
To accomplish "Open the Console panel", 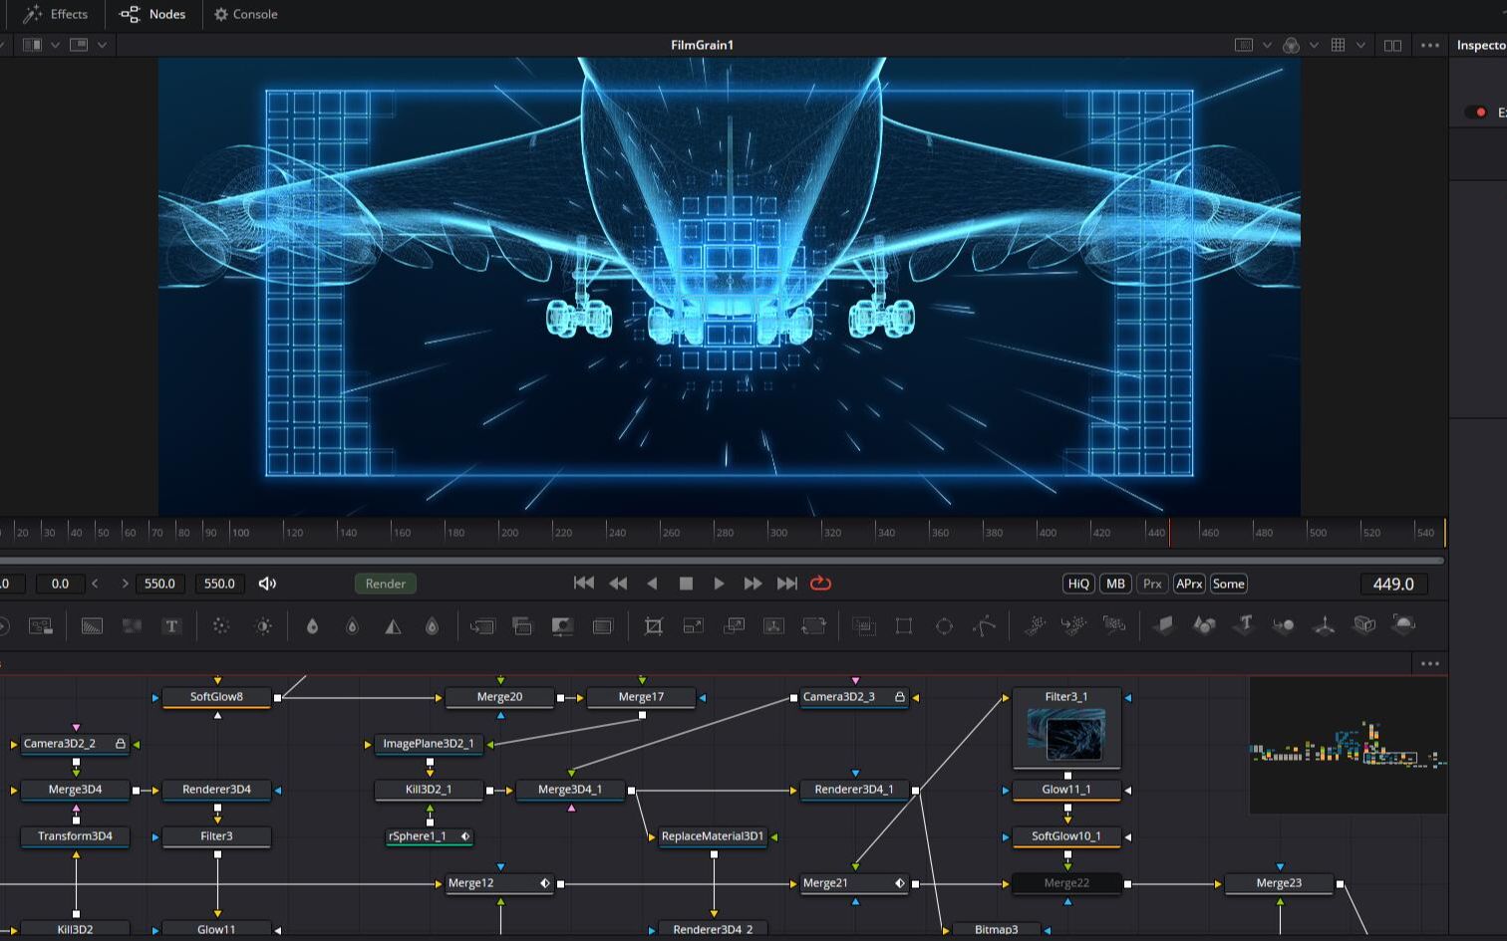I will [245, 14].
